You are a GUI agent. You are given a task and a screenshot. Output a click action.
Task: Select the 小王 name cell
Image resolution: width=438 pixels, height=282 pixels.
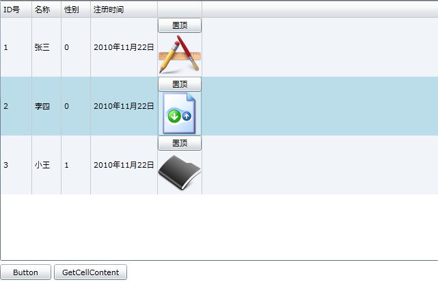point(46,165)
